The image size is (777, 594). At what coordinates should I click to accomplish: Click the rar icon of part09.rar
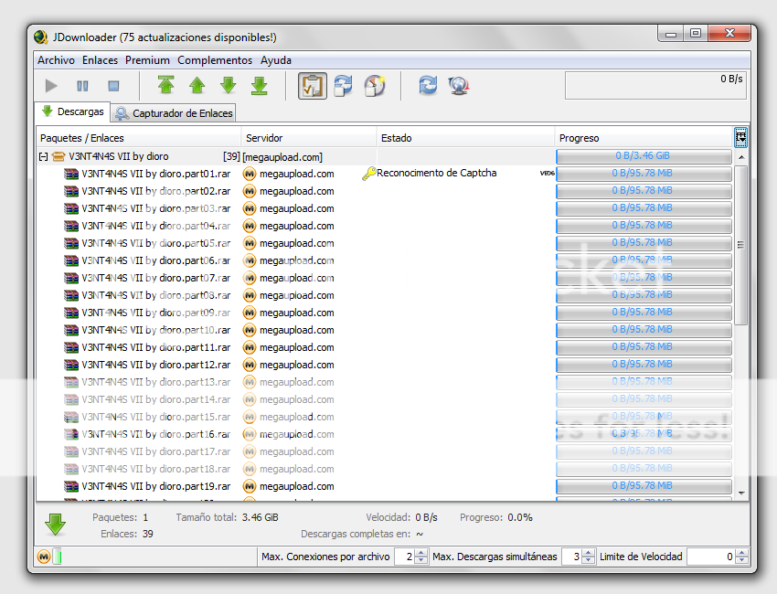[x=71, y=313]
